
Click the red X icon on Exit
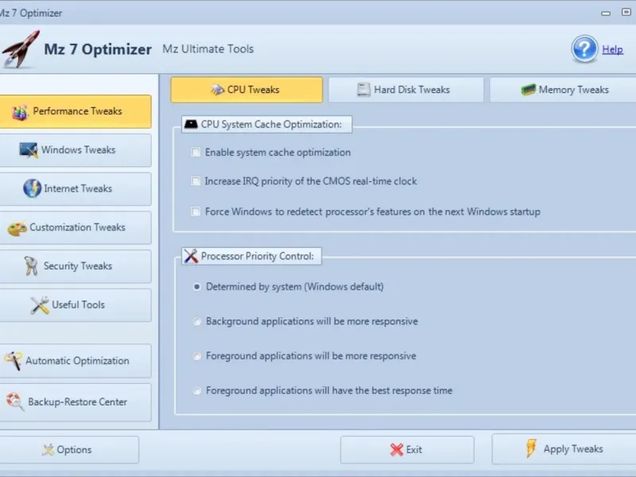point(396,449)
